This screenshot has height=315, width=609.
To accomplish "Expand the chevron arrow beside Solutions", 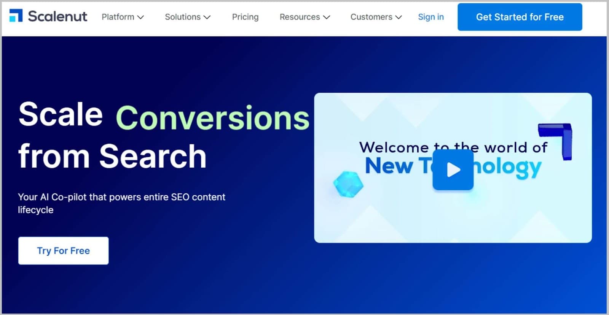I will [207, 17].
